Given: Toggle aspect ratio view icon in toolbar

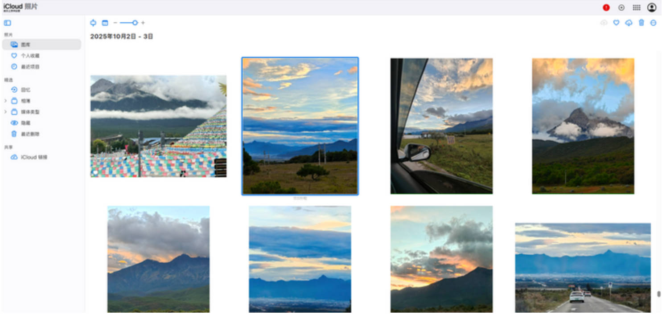Looking at the screenshot, I should click(93, 23).
